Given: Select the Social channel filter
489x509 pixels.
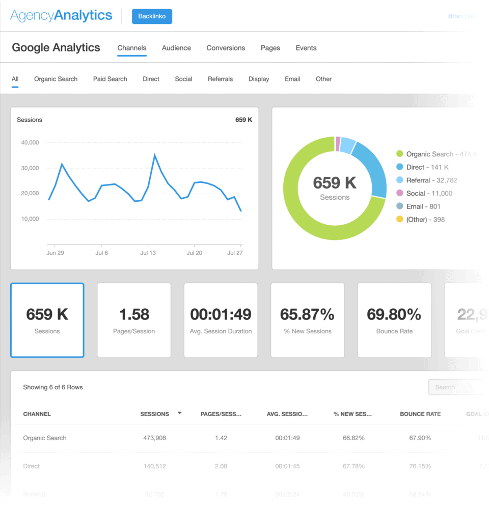Looking at the screenshot, I should [x=183, y=79].
